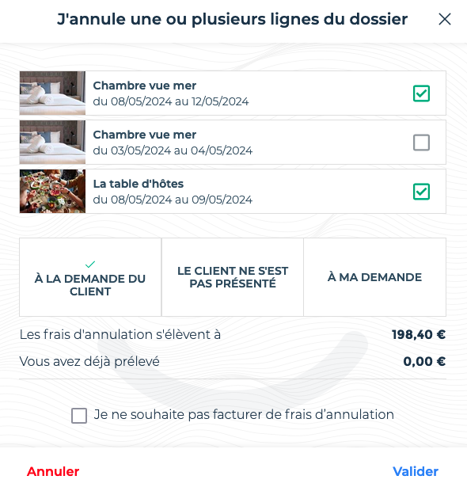467x491 pixels.
Task: Uncheck La table d'hôtes line checkbox
Action: [x=421, y=192]
